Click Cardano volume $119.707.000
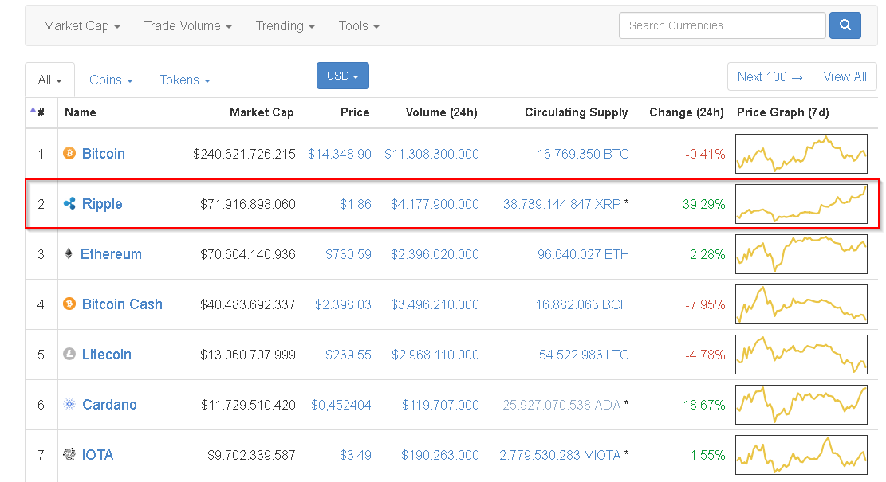Image resolution: width=886 pixels, height=482 pixels. (440, 406)
